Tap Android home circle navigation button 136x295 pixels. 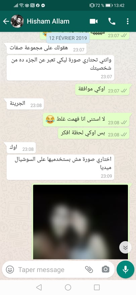[x=68, y=287]
